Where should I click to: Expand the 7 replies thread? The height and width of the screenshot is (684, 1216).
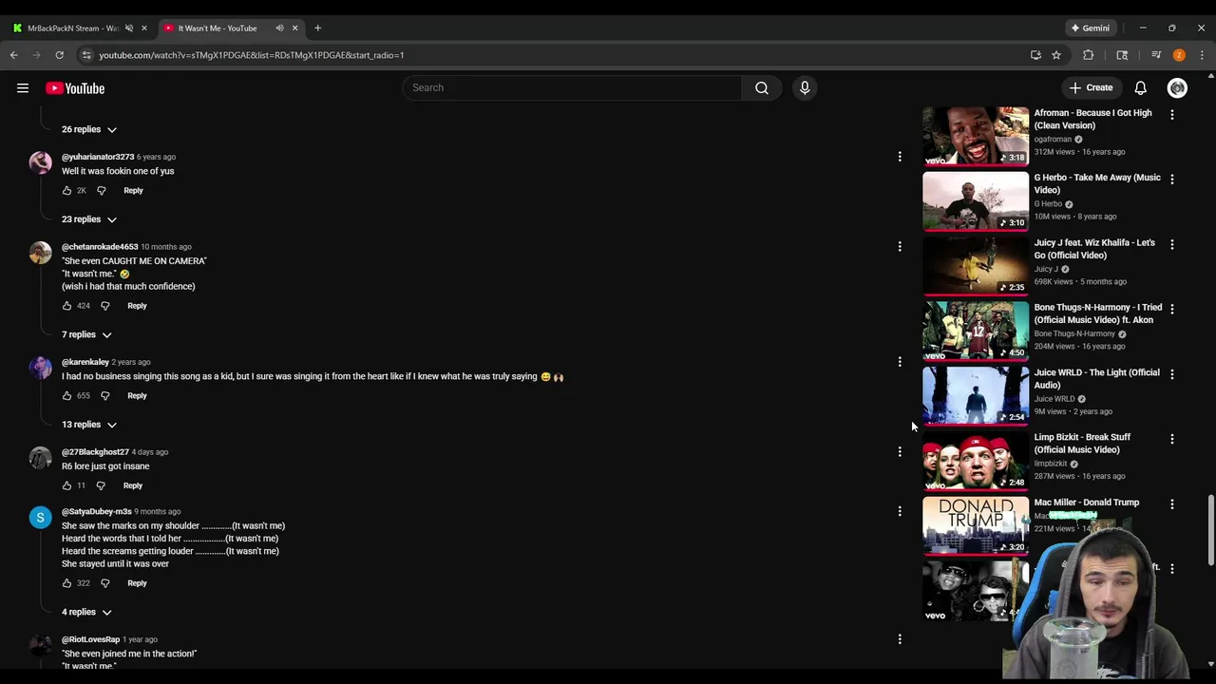[x=86, y=334]
